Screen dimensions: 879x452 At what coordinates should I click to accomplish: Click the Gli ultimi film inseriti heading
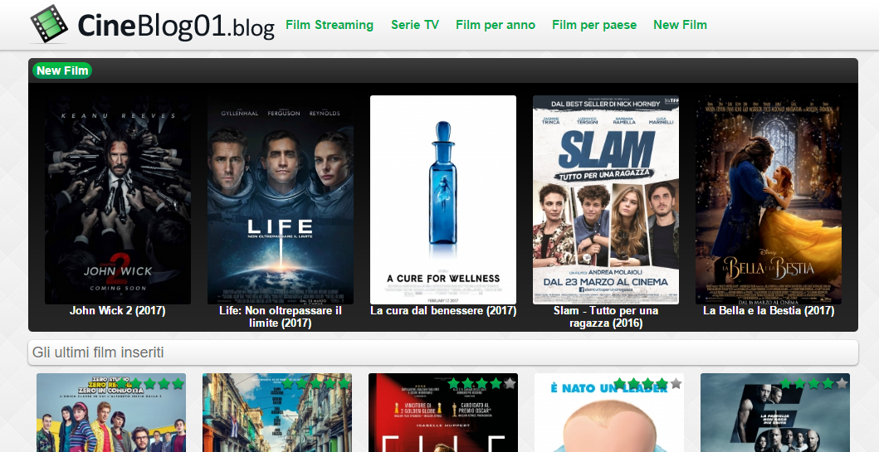(x=98, y=352)
